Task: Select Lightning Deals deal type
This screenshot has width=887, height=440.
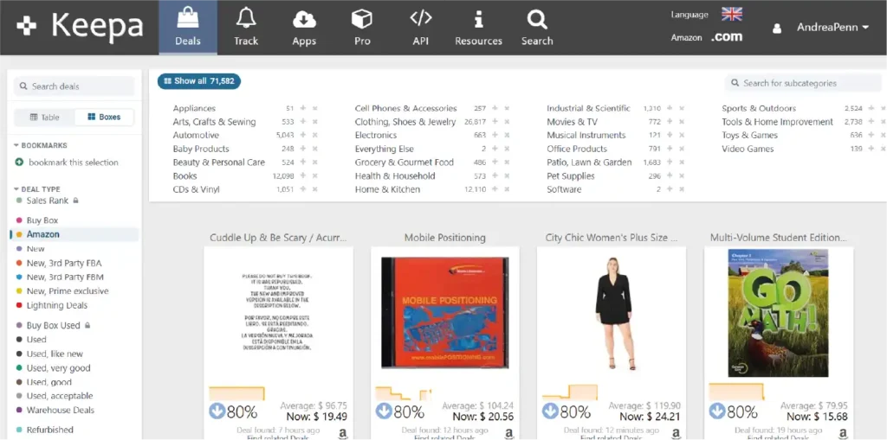Action: coord(57,305)
